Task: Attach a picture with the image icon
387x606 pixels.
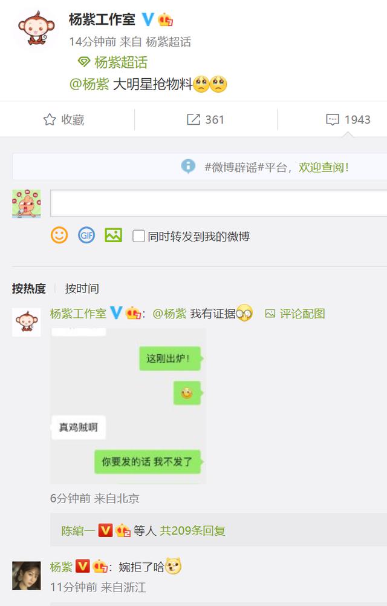Action: click(x=114, y=235)
